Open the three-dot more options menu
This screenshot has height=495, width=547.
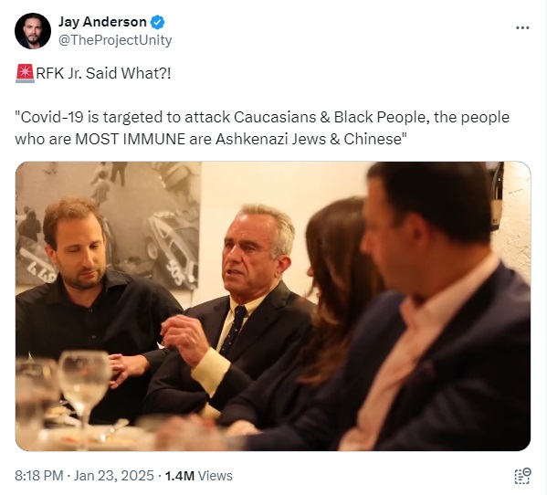point(522,27)
